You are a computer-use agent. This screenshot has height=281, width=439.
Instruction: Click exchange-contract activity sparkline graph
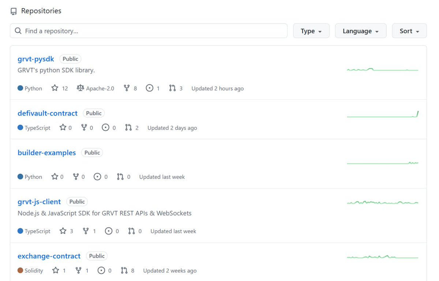point(382,257)
